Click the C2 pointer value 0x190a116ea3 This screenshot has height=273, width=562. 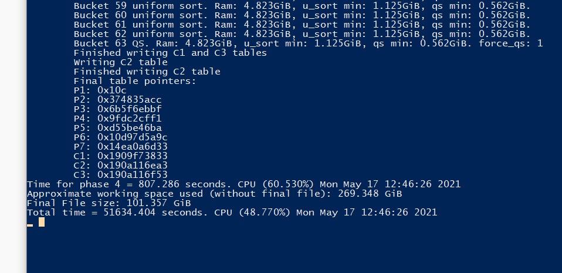pos(133,165)
